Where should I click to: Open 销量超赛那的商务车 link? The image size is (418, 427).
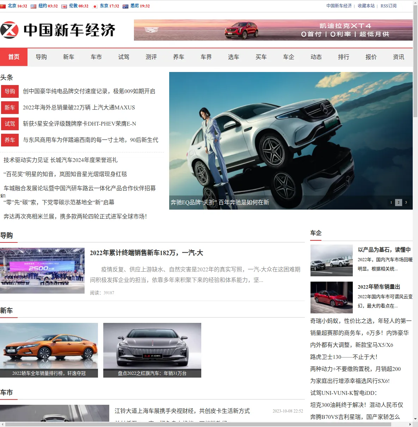359,333
